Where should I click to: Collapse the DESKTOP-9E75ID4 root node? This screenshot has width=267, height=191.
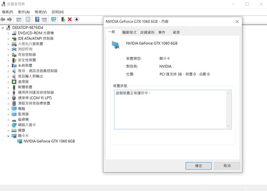[x=3, y=28]
